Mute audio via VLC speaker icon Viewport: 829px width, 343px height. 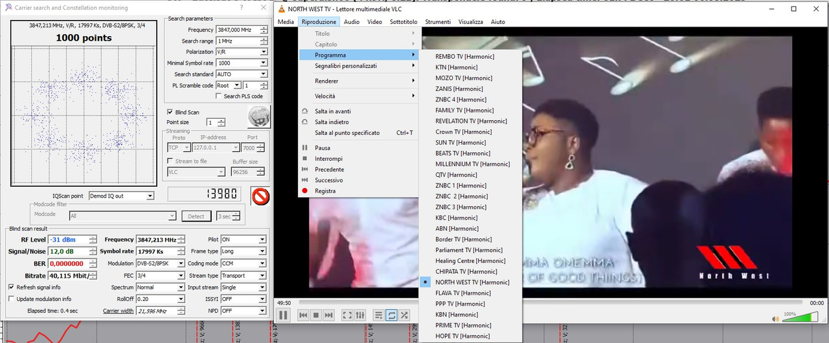(776, 318)
